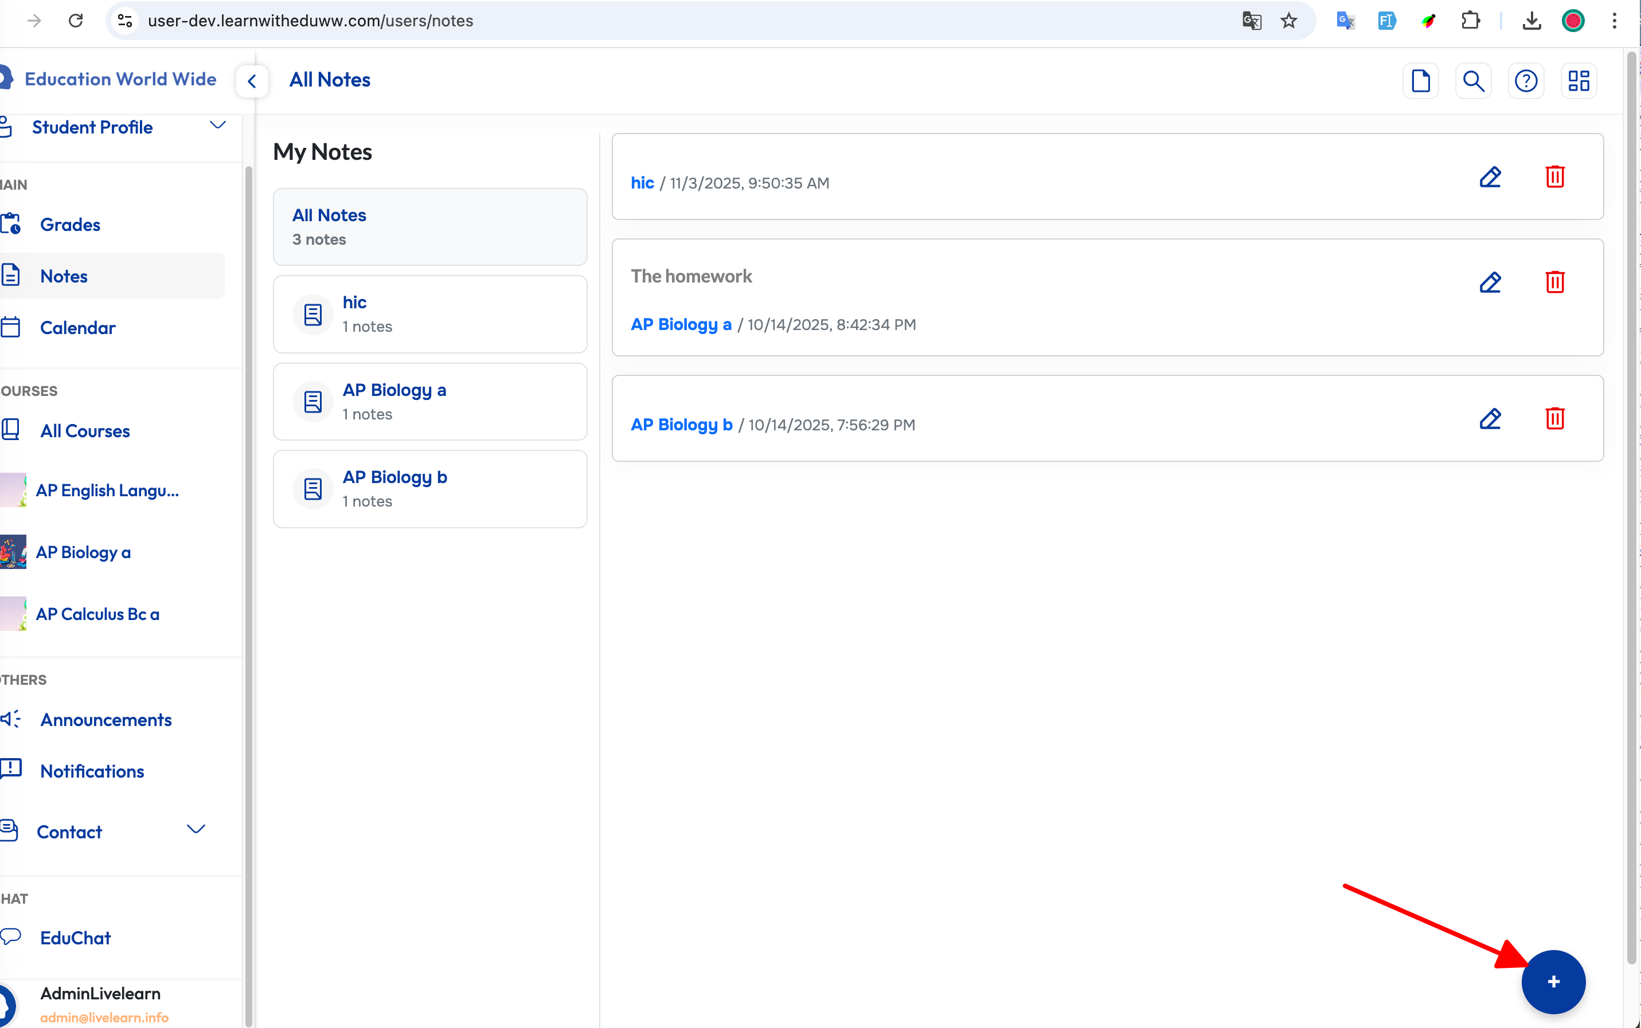Edit The homework note with pencil
The image size is (1641, 1028).
pos(1490,282)
